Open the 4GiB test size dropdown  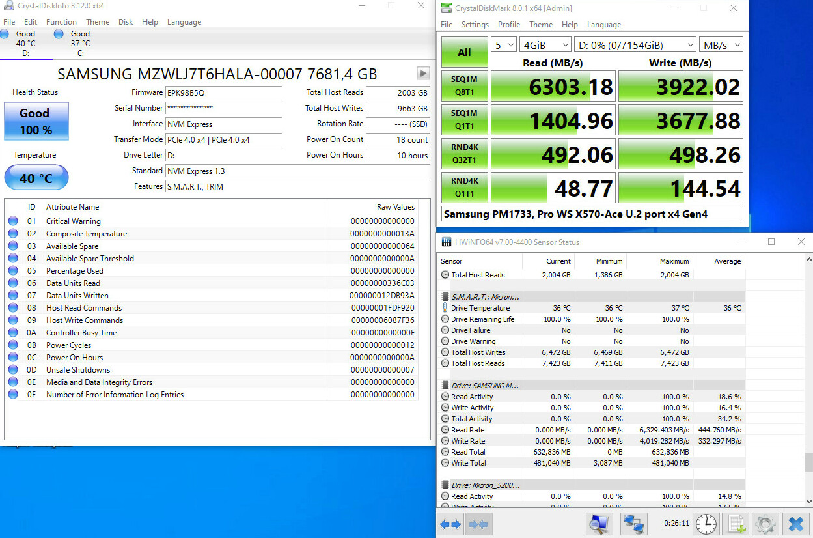coord(545,45)
